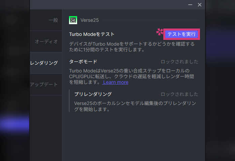
Task: Open the Learn more link
Action: (115, 82)
